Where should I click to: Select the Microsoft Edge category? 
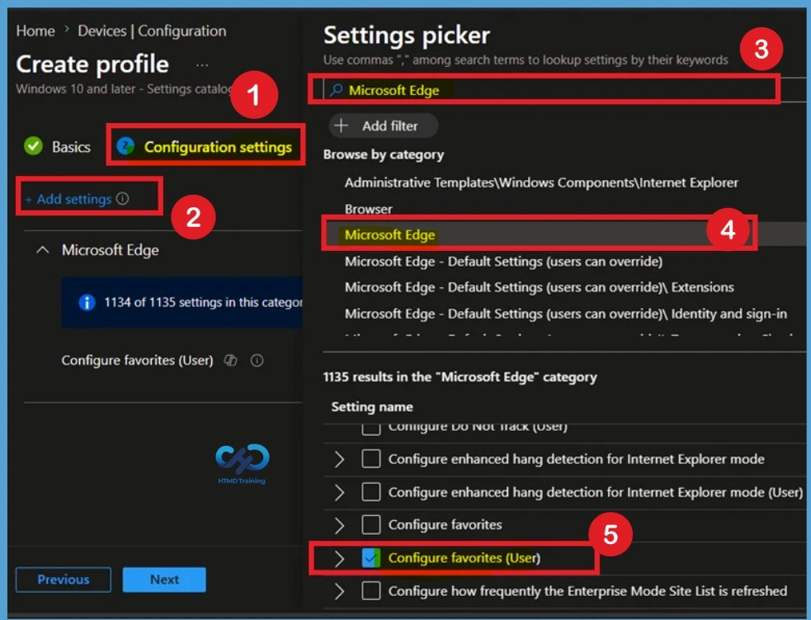390,235
